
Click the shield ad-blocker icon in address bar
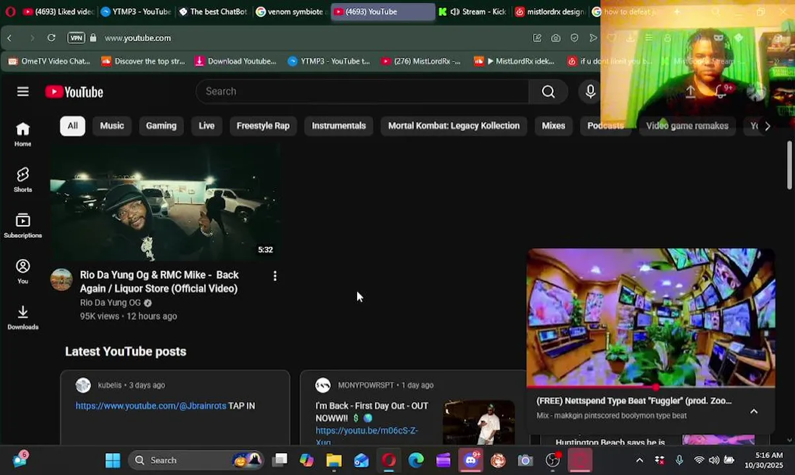click(x=574, y=38)
